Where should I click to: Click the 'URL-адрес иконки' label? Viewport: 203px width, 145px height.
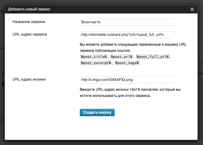29,79
